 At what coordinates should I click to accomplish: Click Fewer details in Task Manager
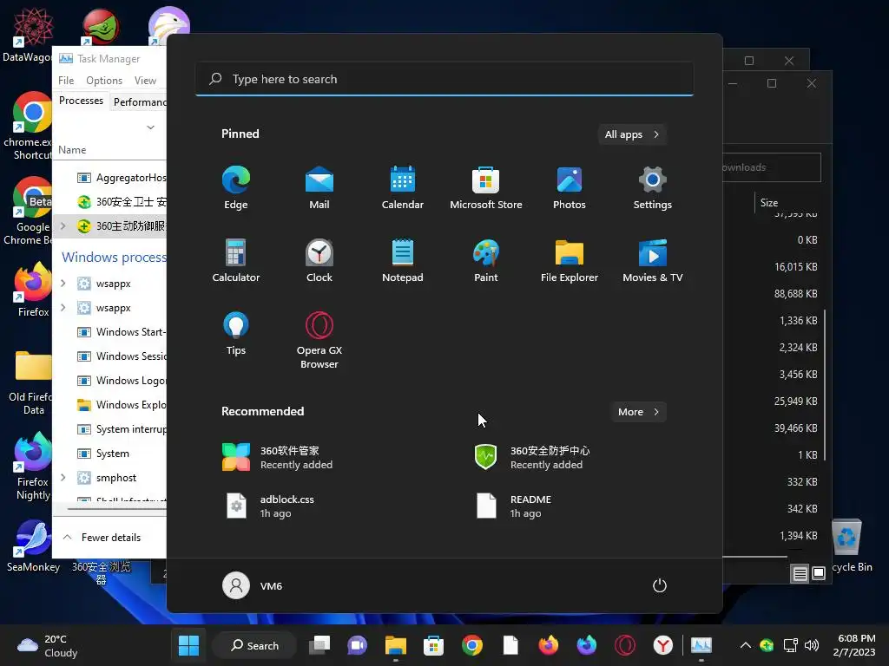102,538
